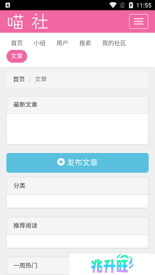Go to the 首页 nav tab
155x275 pixels.
(x=17, y=43)
